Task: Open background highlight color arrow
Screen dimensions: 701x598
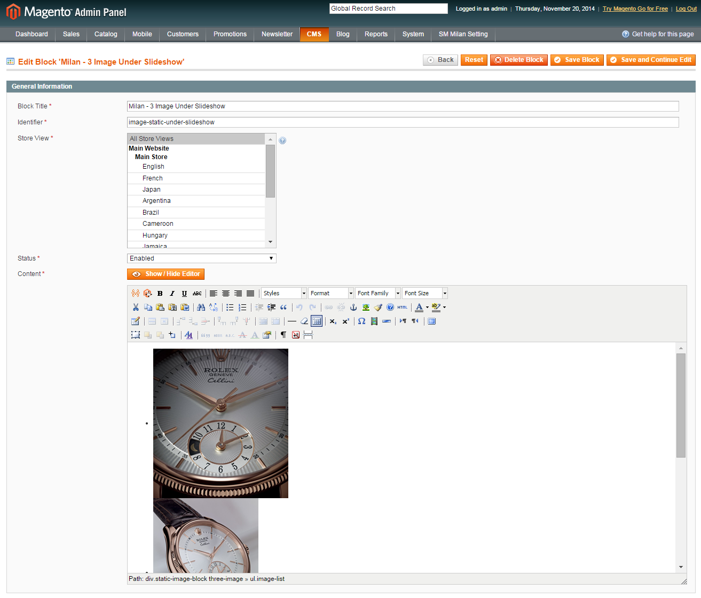Action: tap(444, 307)
